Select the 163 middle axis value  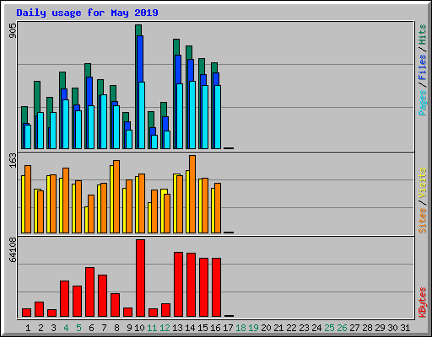click(x=13, y=160)
